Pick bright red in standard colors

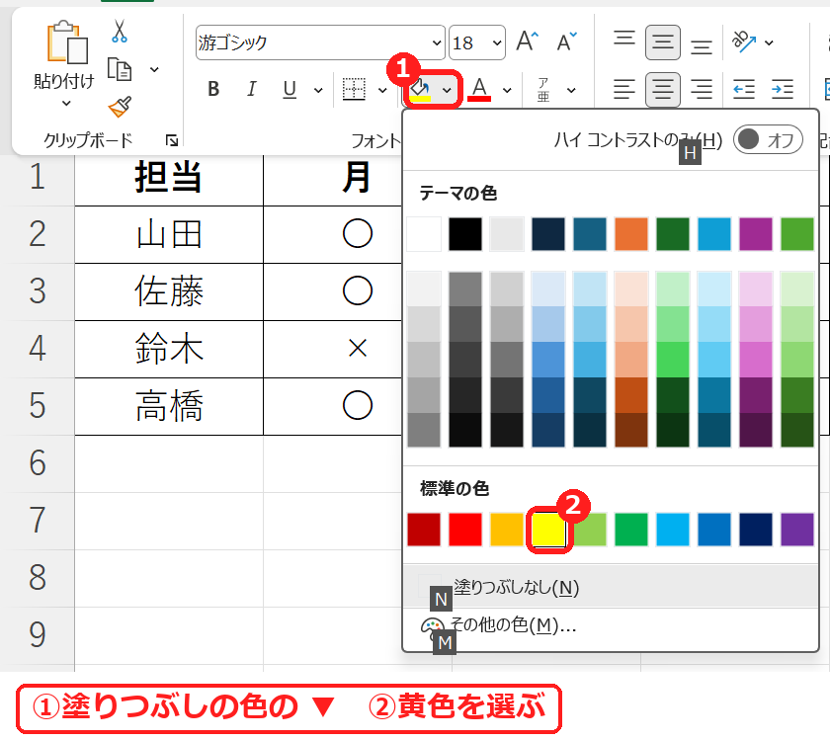click(x=465, y=530)
